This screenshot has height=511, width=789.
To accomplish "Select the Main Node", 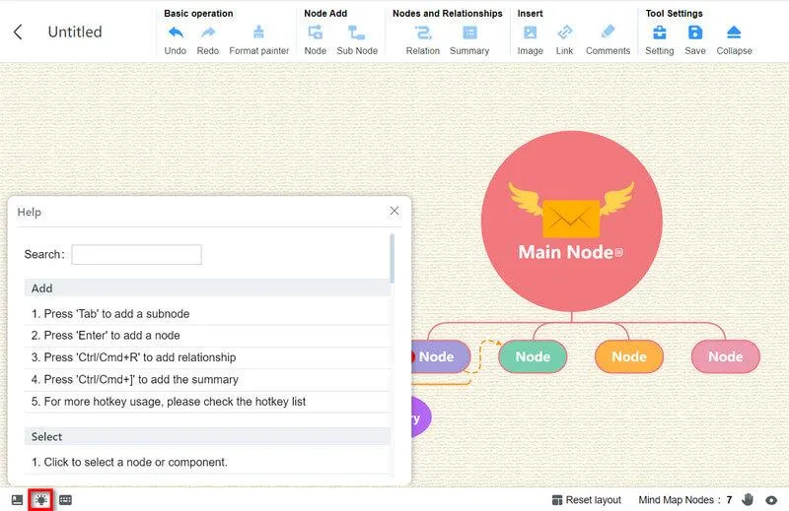I will point(572,222).
